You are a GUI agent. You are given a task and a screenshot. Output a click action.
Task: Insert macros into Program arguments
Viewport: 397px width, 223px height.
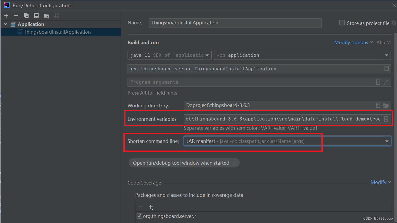pyautogui.click(x=378, y=82)
